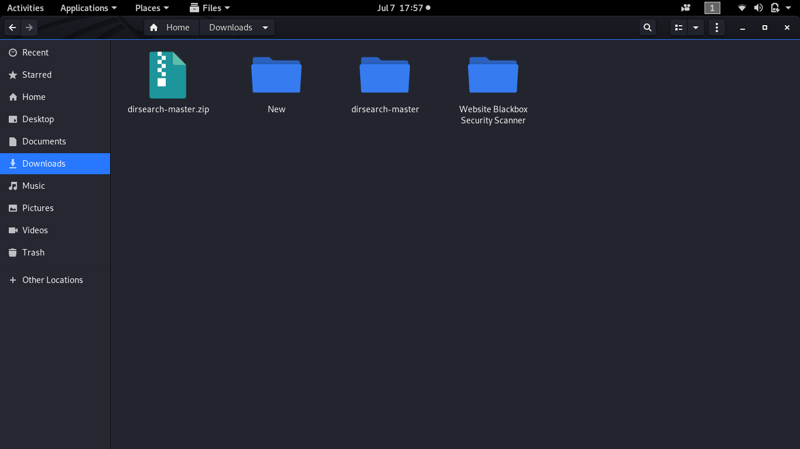Go forward with the right arrow button

(29, 27)
